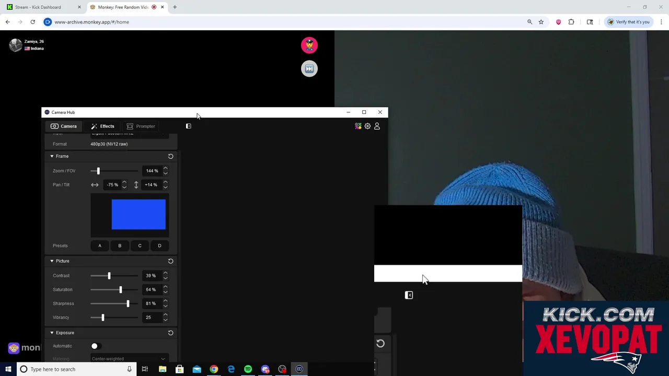Select preset D
This screenshot has width=669, height=376.
coord(159,245)
